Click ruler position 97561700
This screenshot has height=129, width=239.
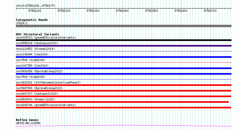pyautogui.click(x=210, y=11)
